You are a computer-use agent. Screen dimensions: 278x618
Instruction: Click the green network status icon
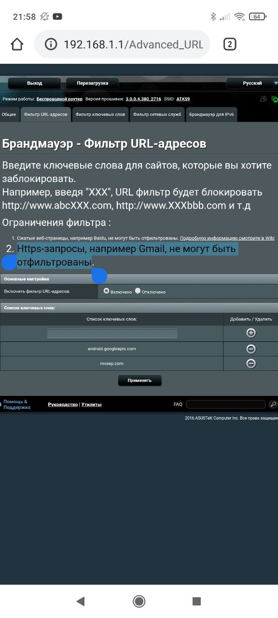[275, 99]
